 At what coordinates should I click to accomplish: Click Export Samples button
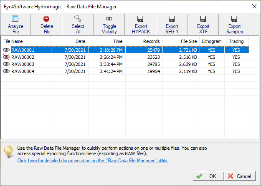tap(234, 25)
